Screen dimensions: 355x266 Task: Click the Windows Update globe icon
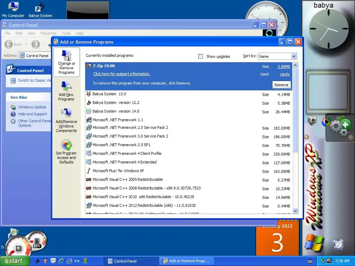[x=14, y=107]
